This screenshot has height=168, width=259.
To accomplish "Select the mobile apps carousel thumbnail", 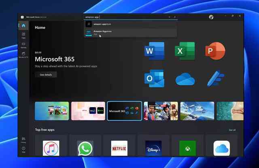I will (52, 111).
